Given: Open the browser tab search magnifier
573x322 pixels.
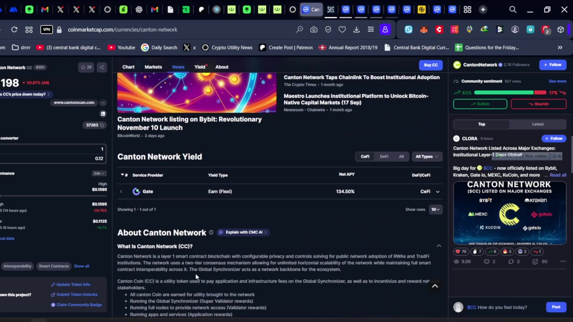Looking at the screenshot, I should click(x=513, y=9).
